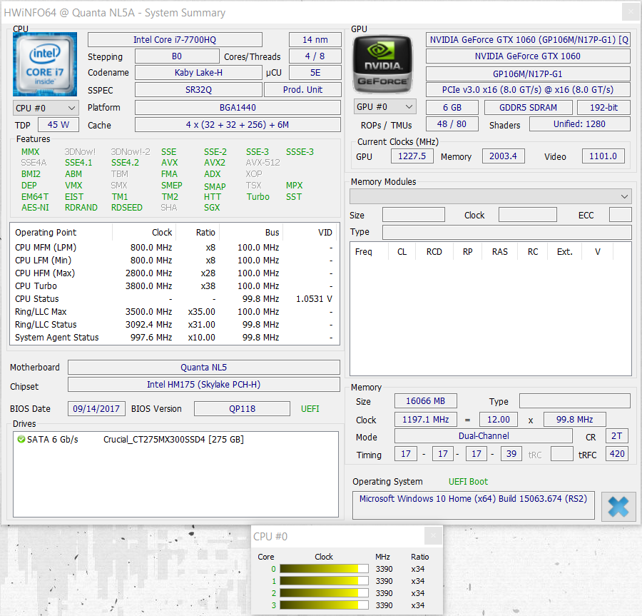Screen dimensions: 642x616
Task: Click the 48 / 80 ROPs/TMUs field
Action: [452, 124]
